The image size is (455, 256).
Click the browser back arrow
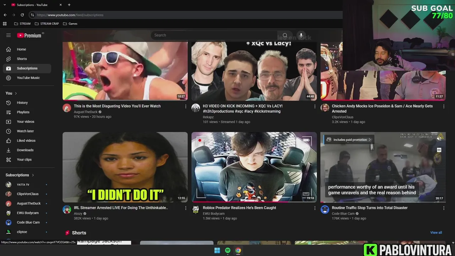coord(5,15)
